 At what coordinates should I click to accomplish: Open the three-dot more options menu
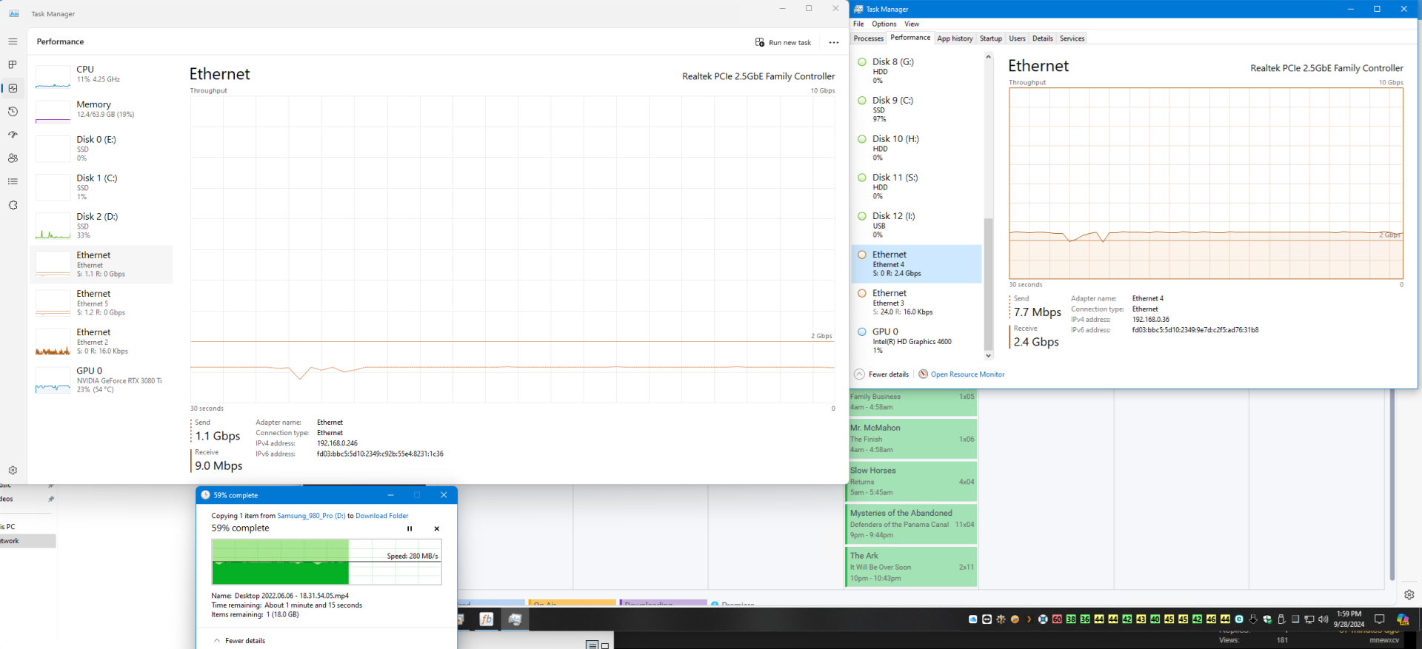[834, 42]
